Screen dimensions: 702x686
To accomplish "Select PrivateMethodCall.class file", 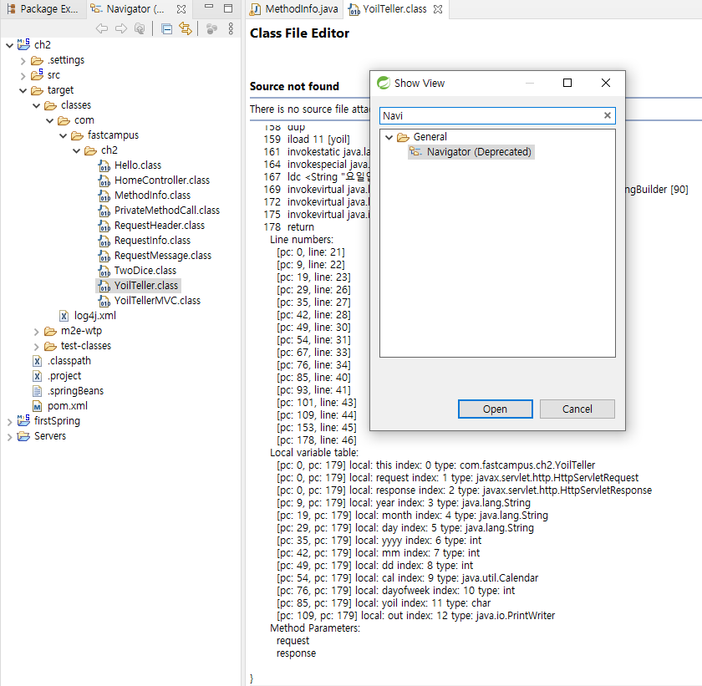I will pos(167,211).
